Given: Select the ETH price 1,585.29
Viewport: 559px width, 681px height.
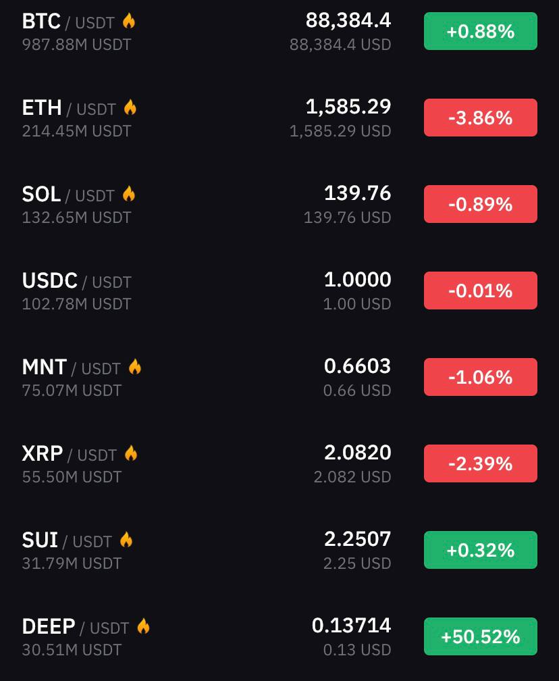Looking at the screenshot, I should coord(348,107).
